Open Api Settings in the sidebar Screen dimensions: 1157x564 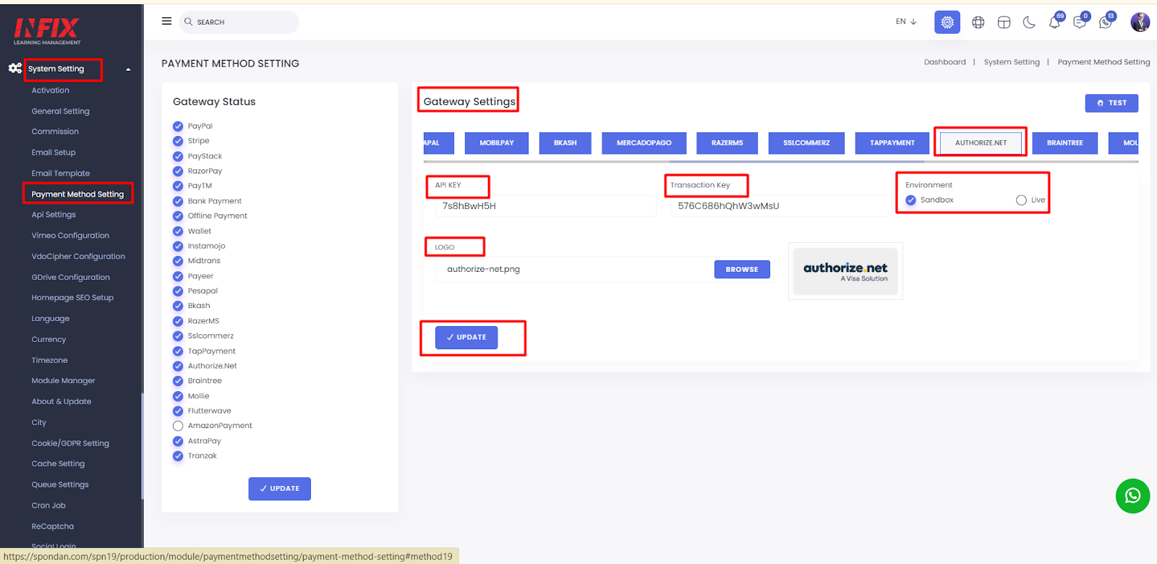click(54, 215)
